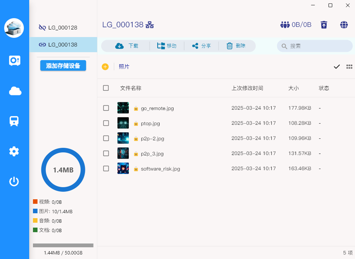
Task: Click the gray storage usage bar
Action: 63,245
